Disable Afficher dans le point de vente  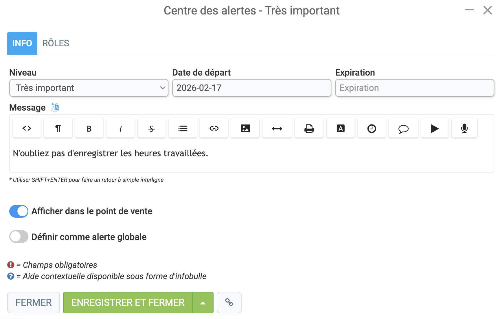pyautogui.click(x=19, y=211)
